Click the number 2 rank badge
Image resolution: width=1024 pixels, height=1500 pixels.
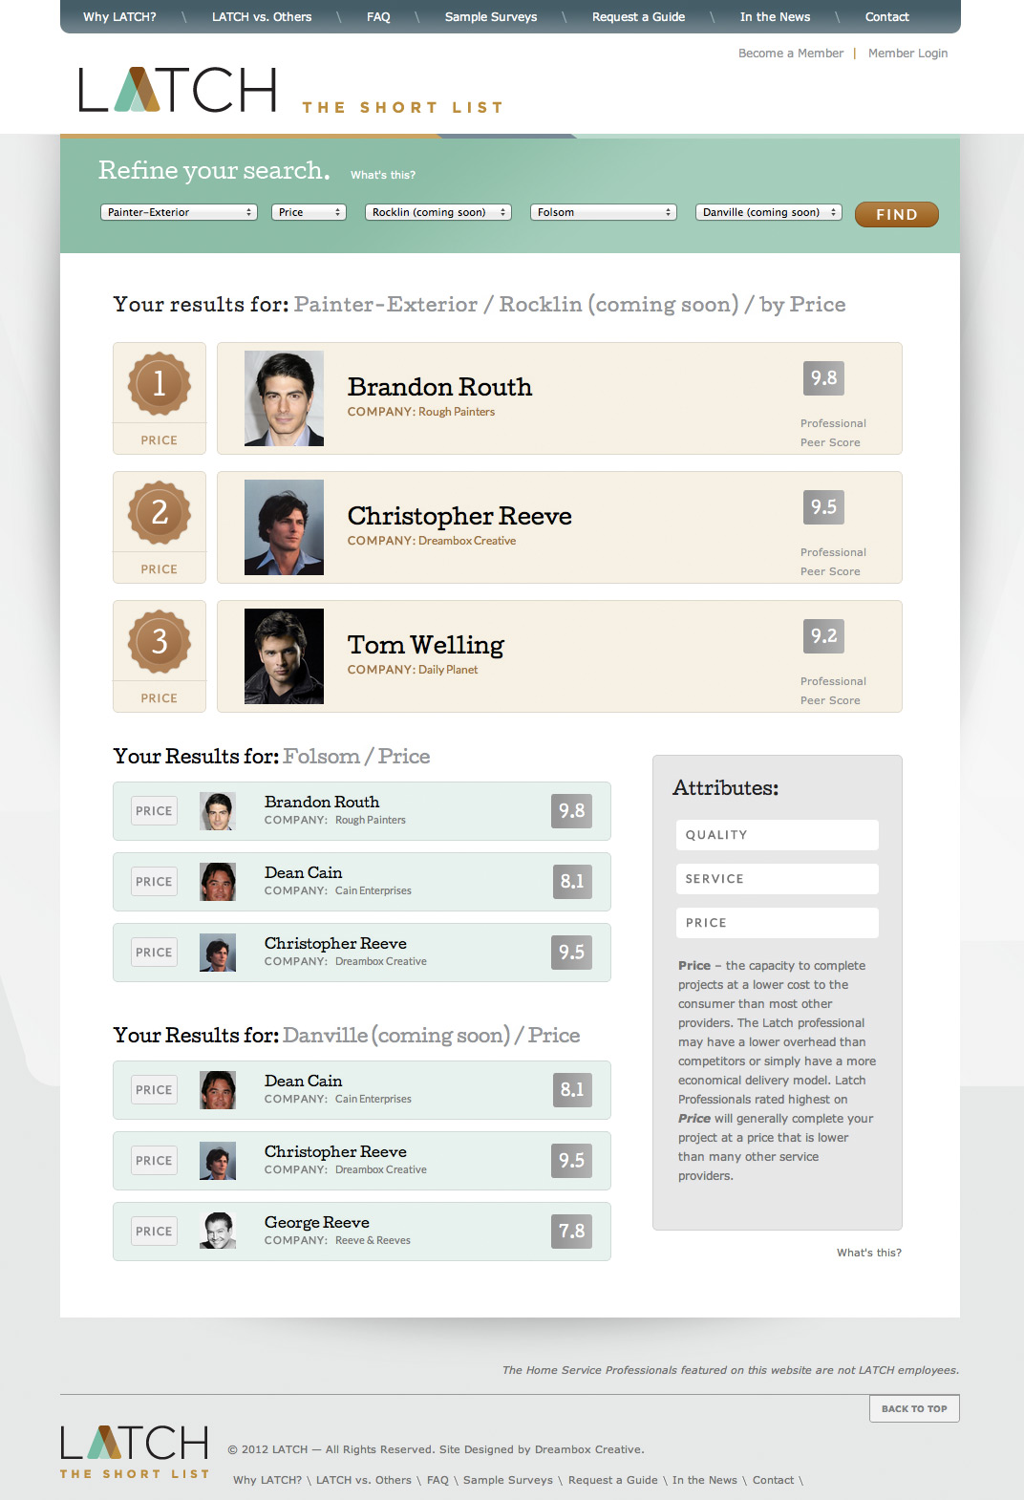pos(160,512)
